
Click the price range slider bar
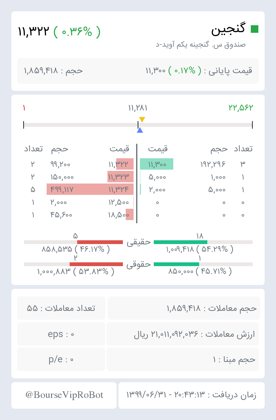tap(138, 125)
